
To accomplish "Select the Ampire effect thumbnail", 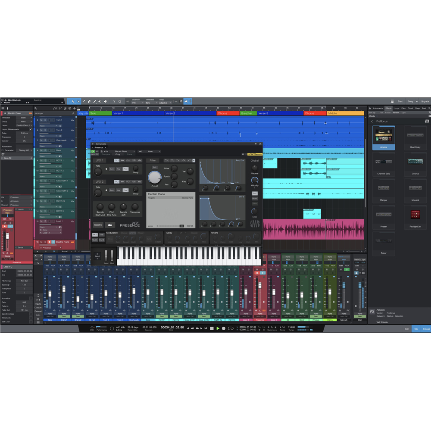I will (384, 138).
